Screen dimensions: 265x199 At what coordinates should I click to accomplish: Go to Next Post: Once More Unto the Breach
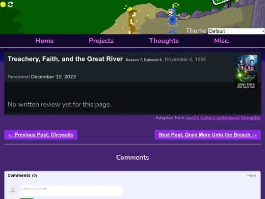208,135
